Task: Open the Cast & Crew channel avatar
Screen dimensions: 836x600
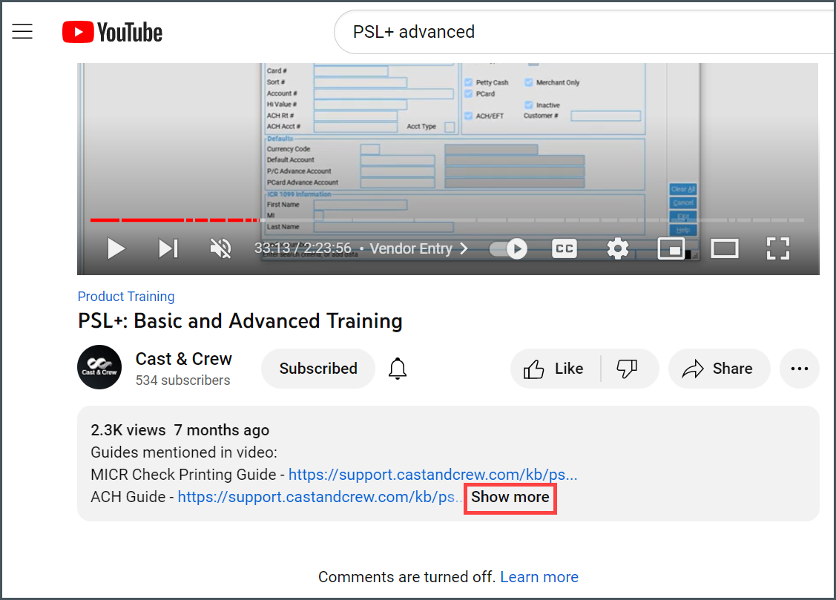Action: coord(99,367)
